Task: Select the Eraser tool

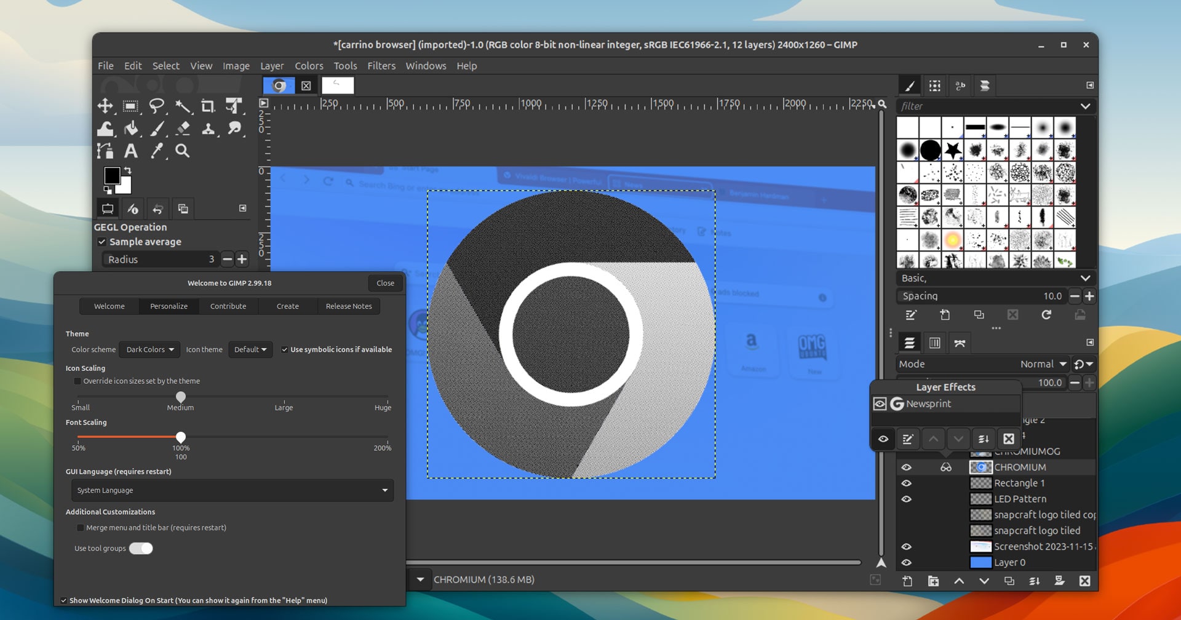Action: pyautogui.click(x=183, y=129)
